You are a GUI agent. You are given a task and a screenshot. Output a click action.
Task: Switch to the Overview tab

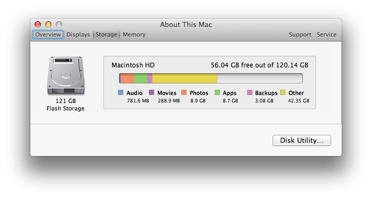[x=48, y=35]
